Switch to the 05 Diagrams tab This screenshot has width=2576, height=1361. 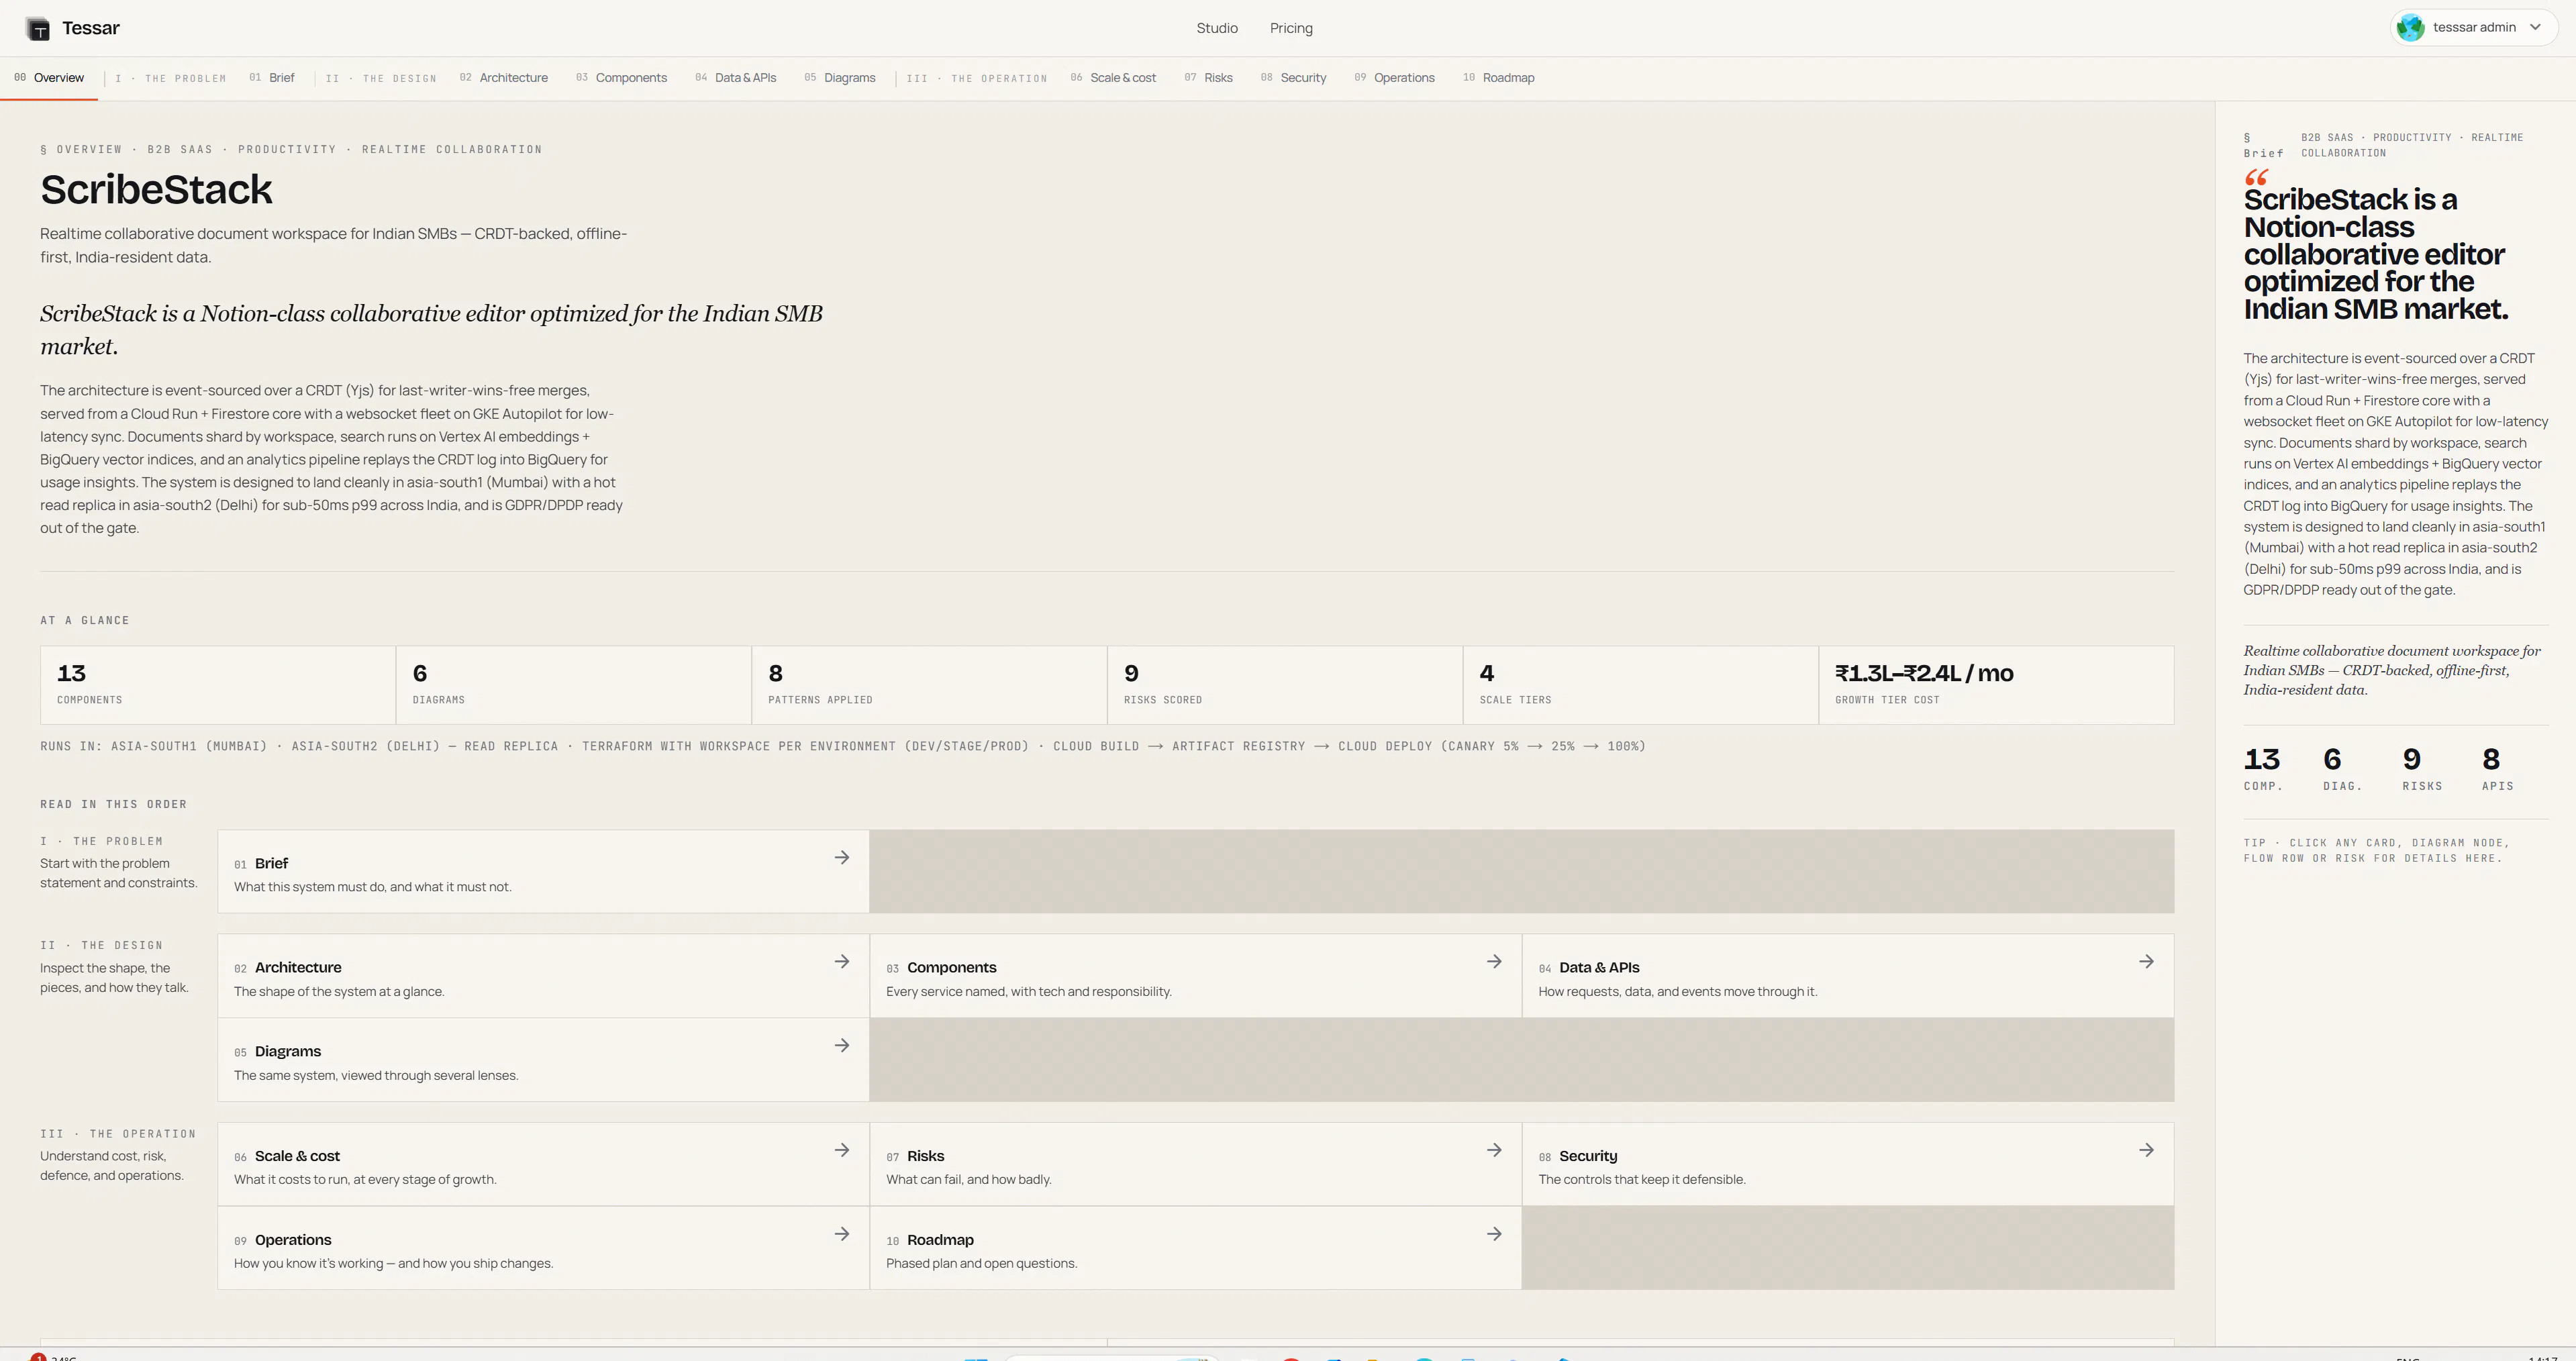tap(840, 78)
